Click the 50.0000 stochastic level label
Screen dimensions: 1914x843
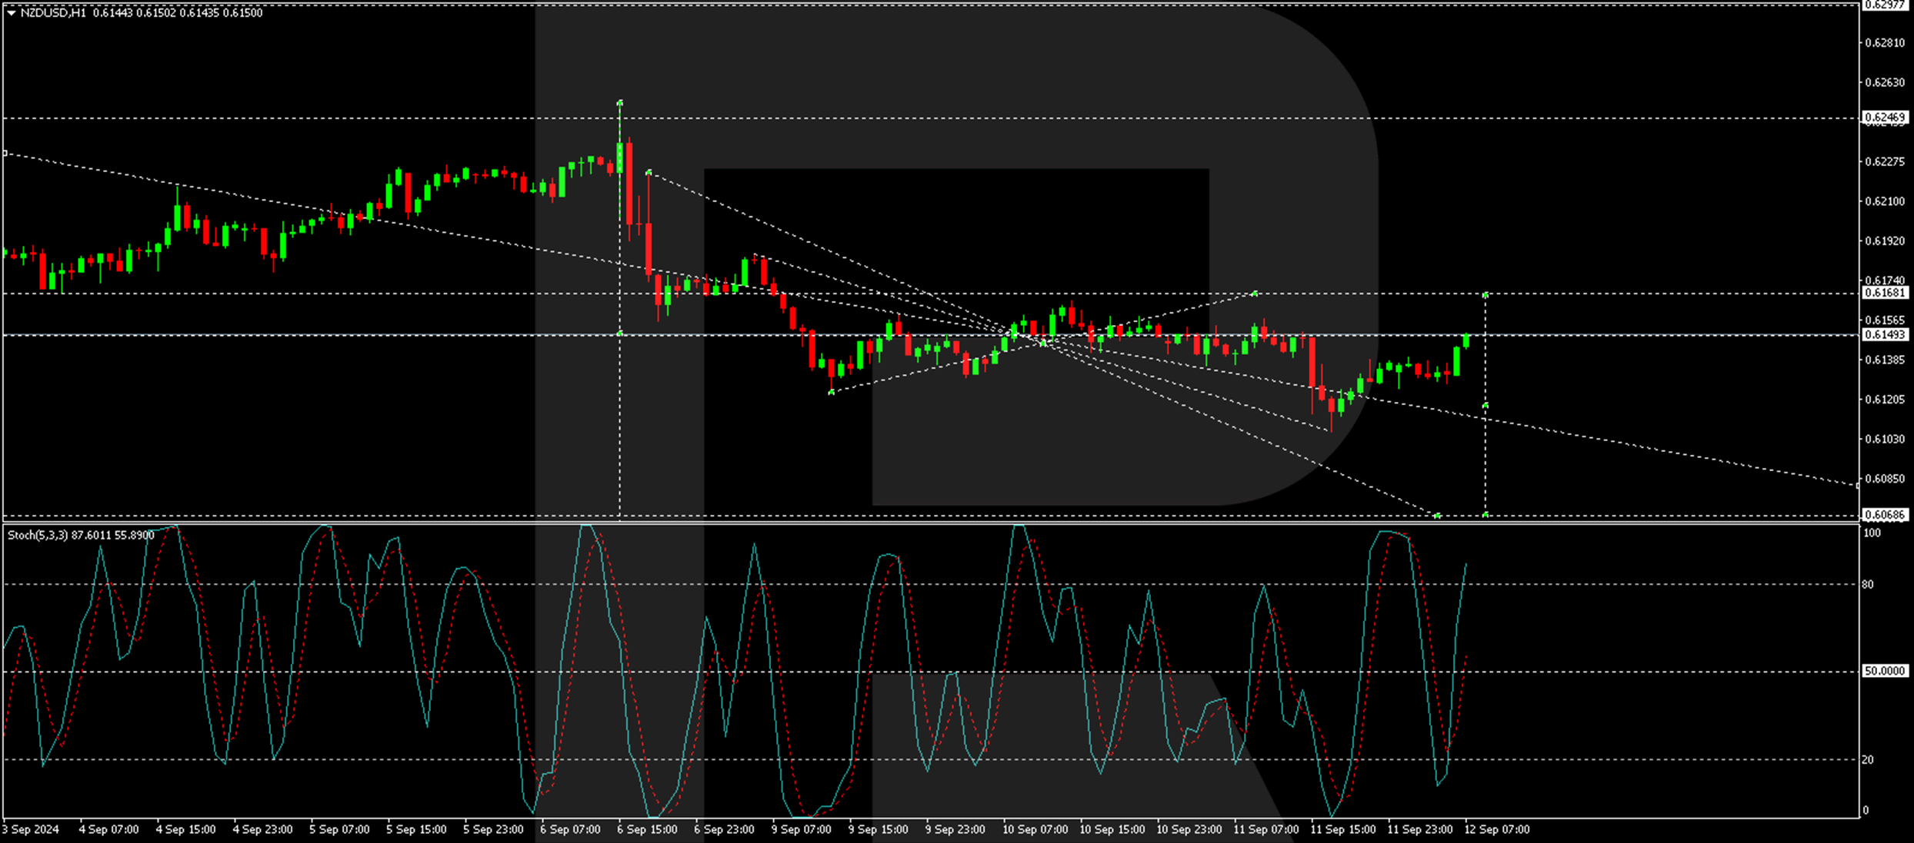click(x=1884, y=672)
